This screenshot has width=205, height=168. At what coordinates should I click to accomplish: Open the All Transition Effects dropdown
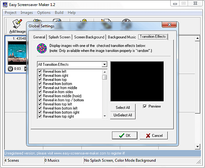pyautogui.click(x=104, y=64)
